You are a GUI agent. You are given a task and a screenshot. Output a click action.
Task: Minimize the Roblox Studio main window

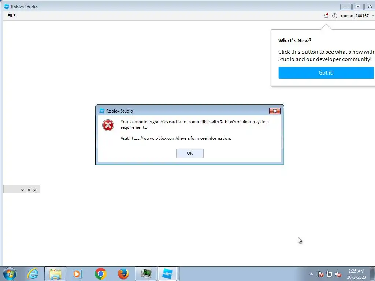coord(346,7)
